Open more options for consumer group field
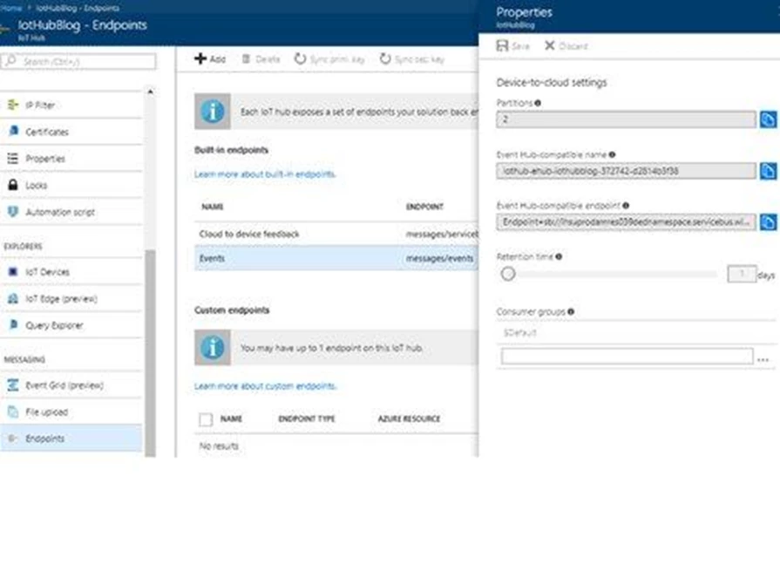Screen dimensions: 780x585 764,357
